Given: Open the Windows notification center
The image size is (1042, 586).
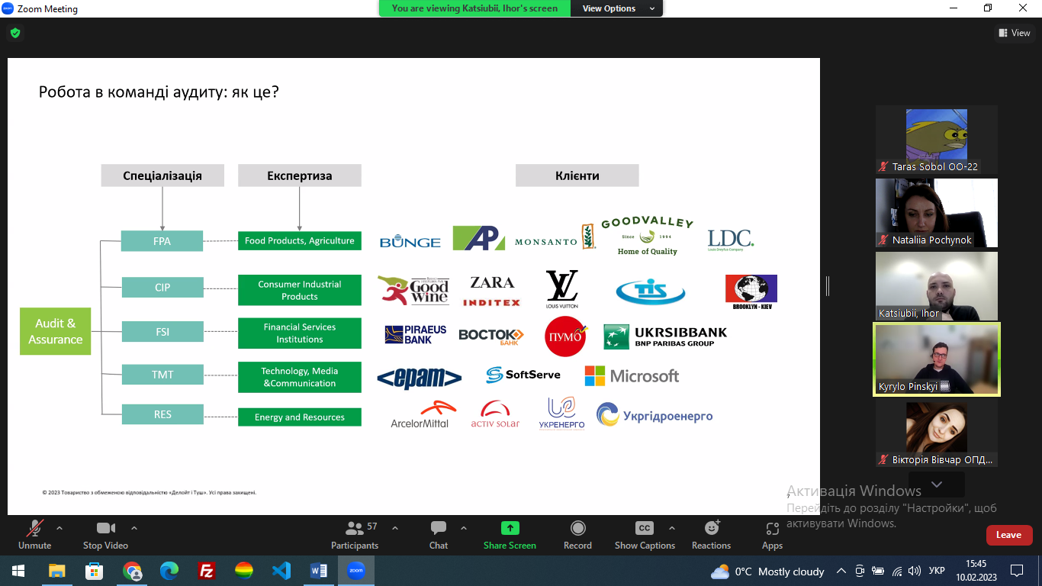Looking at the screenshot, I should point(1017,571).
